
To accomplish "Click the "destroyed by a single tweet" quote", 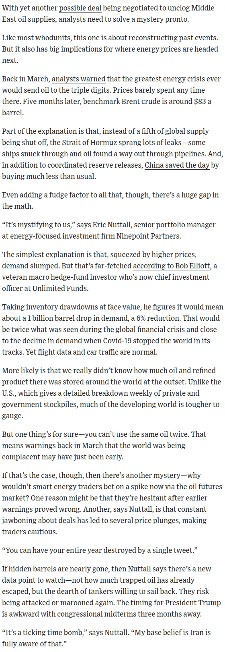I will tap(92, 550).
